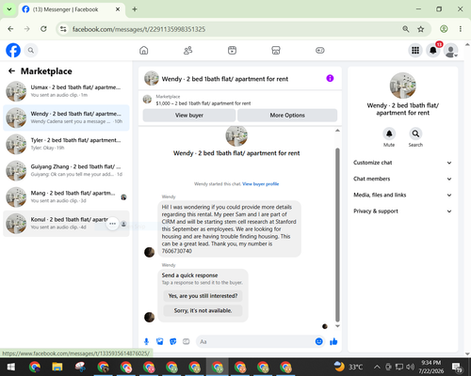Send a thumbs-up like
The image size is (471, 376).
[333, 341]
